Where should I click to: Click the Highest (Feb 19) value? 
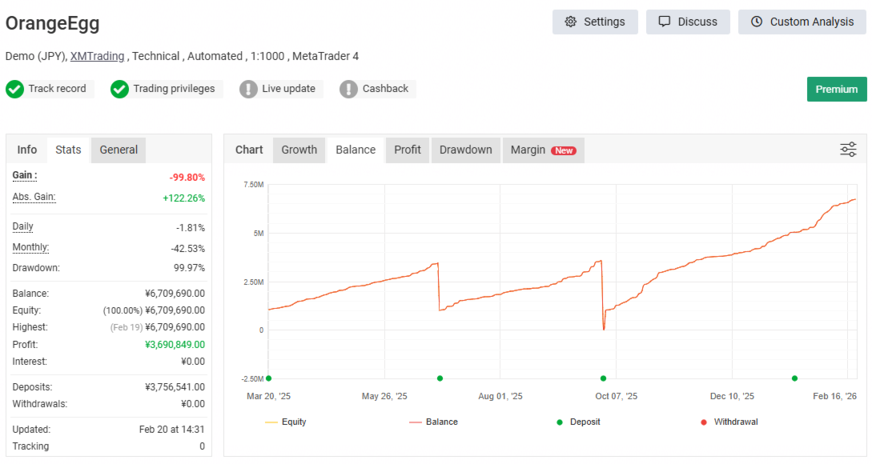click(x=158, y=327)
